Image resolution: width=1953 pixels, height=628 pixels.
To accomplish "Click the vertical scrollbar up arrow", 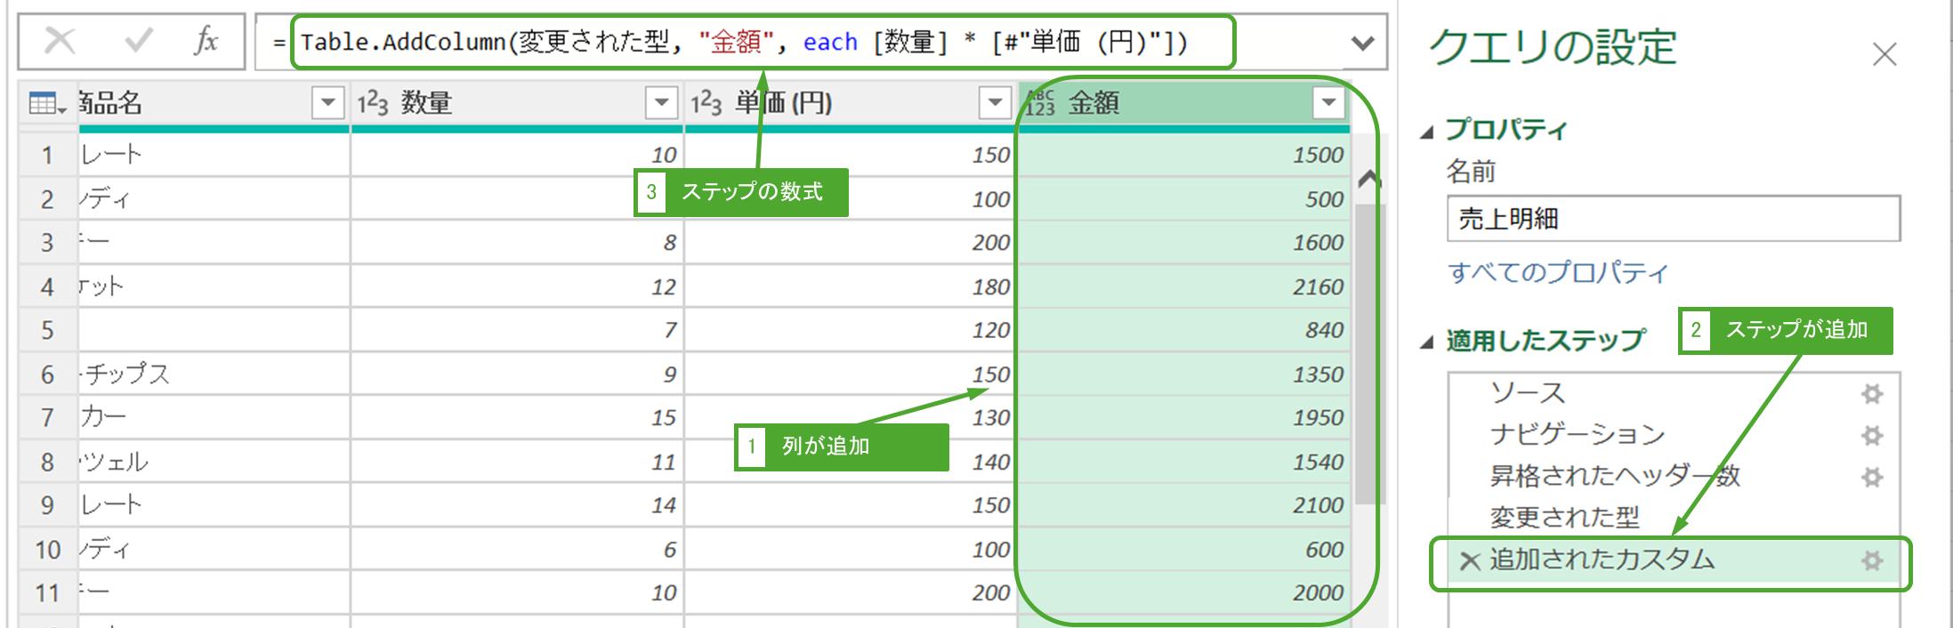I will coord(1369,181).
